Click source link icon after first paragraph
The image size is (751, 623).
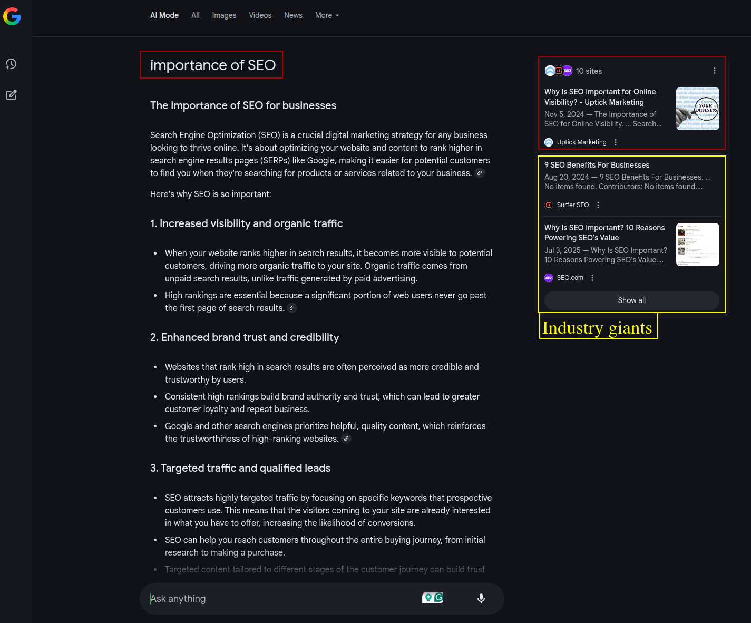479,173
